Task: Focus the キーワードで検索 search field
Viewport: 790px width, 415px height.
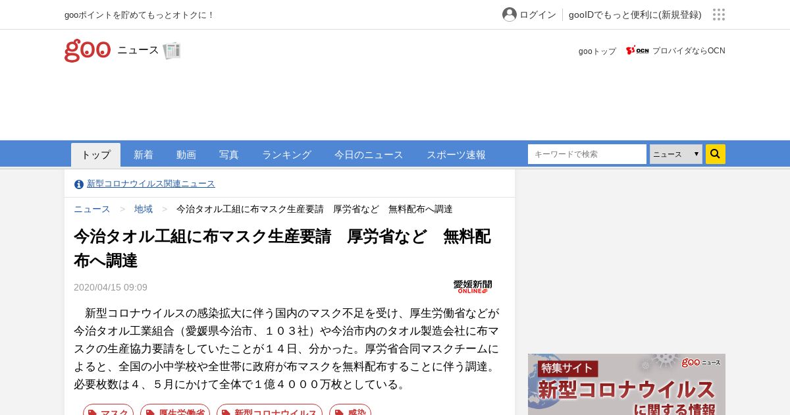Action: pos(587,154)
